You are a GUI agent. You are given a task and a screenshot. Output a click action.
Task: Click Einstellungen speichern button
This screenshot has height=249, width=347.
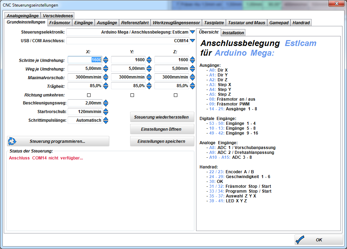(162, 141)
